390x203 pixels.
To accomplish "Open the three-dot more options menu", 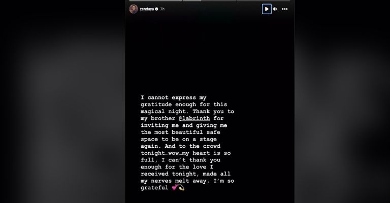I will (x=285, y=9).
